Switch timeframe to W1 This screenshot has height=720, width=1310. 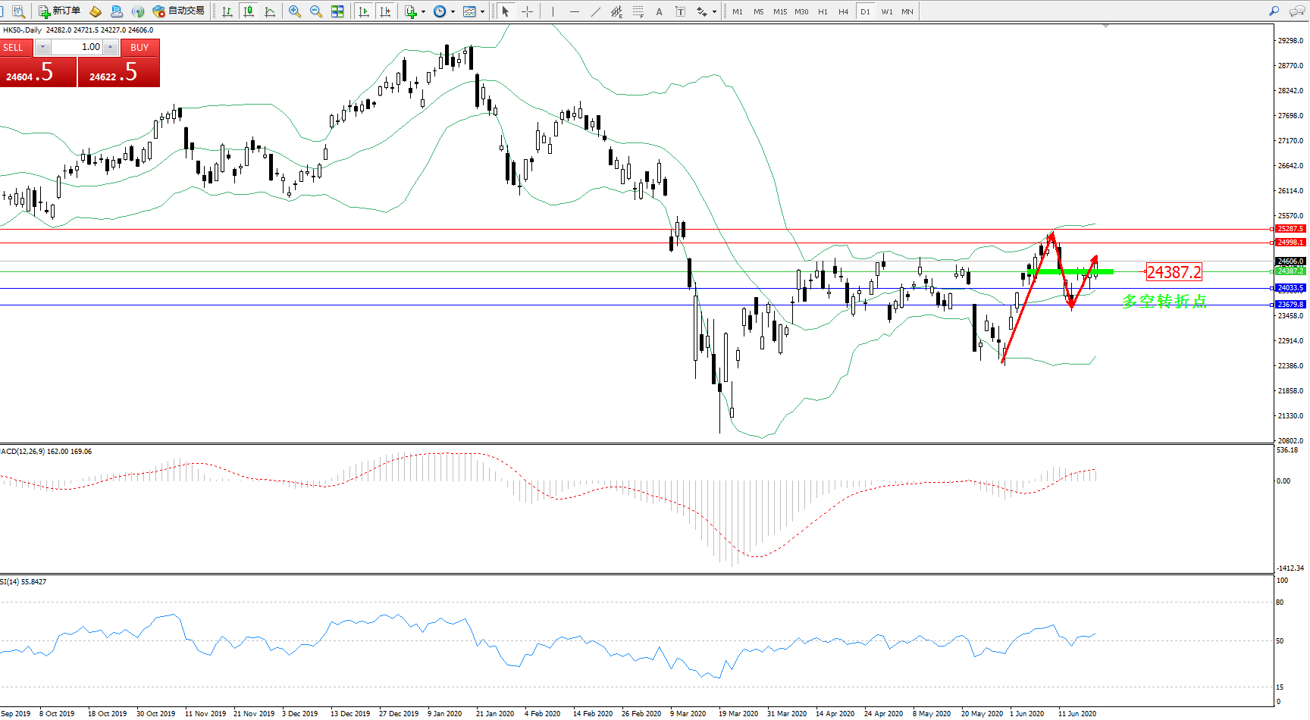click(x=886, y=11)
